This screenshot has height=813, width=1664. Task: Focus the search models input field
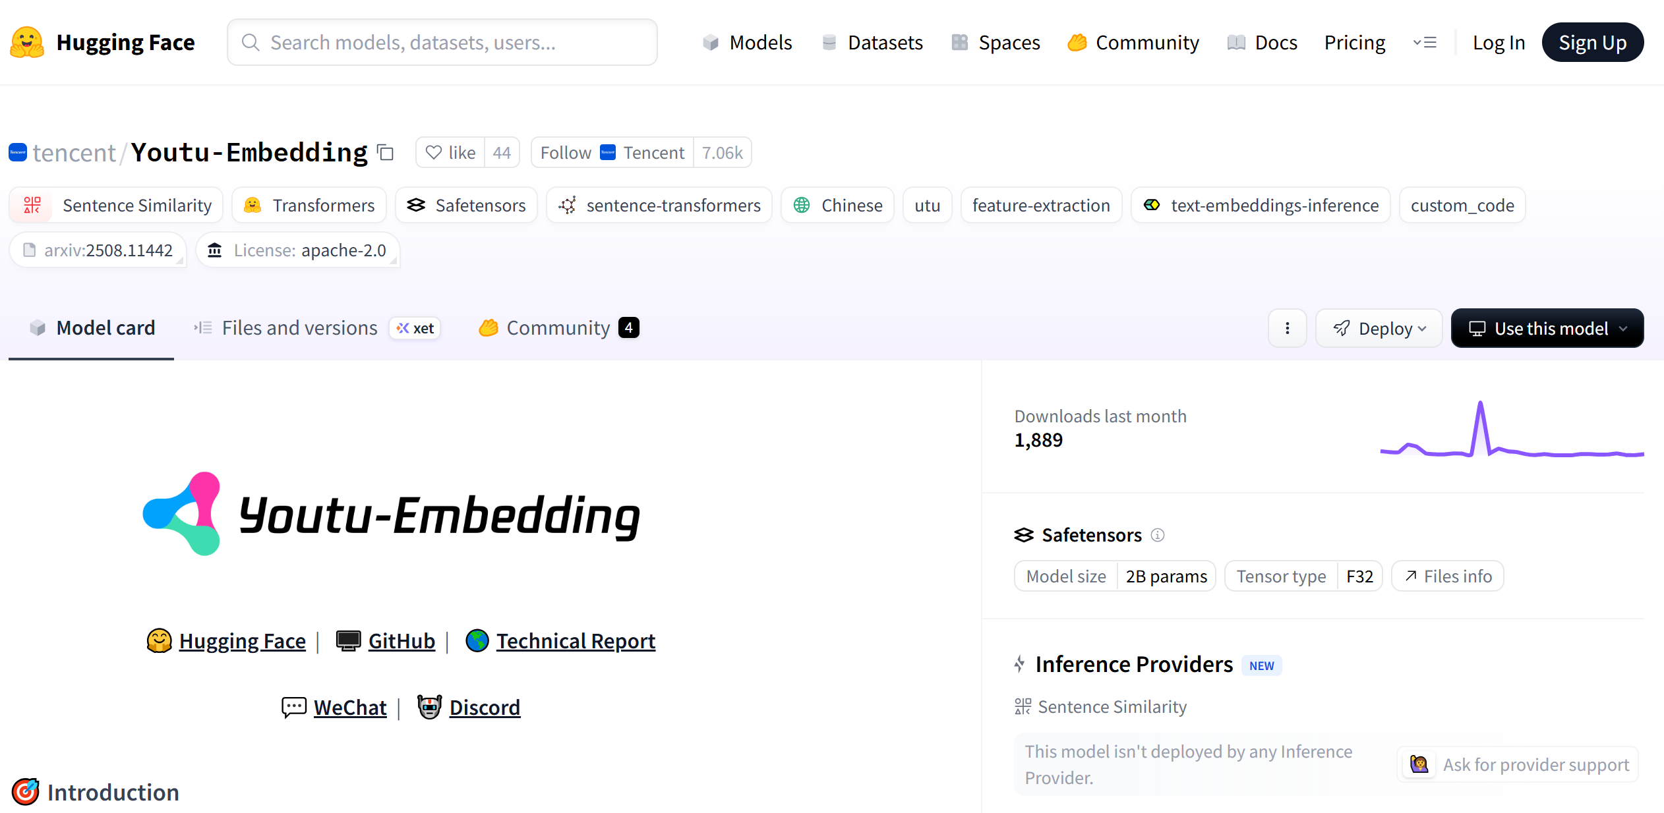pos(442,43)
